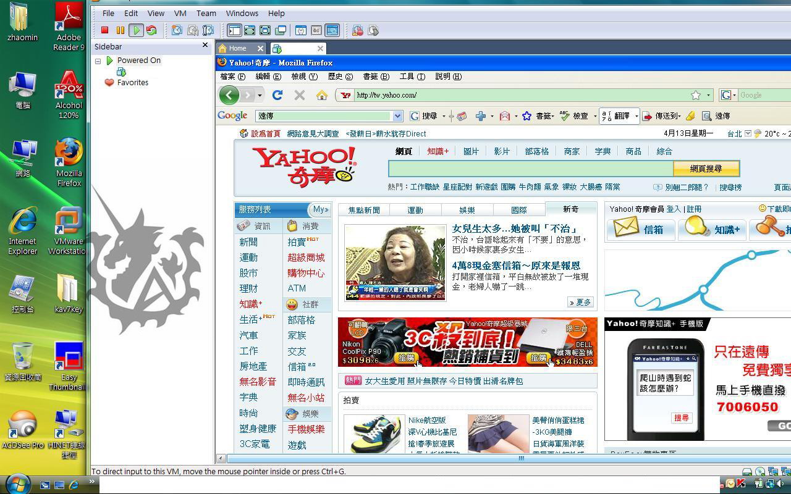The width and height of the screenshot is (791, 494).
Task: Click the 網頁搜尋 search button
Action: click(x=706, y=169)
